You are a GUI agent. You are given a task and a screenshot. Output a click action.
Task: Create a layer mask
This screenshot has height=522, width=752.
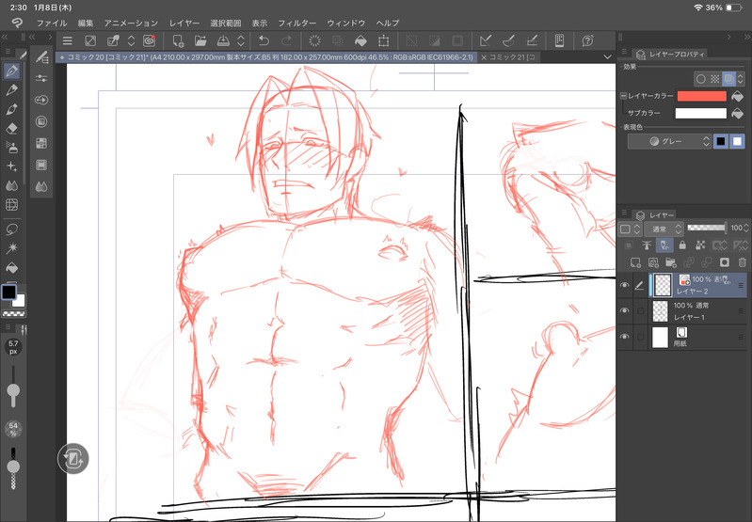724,262
